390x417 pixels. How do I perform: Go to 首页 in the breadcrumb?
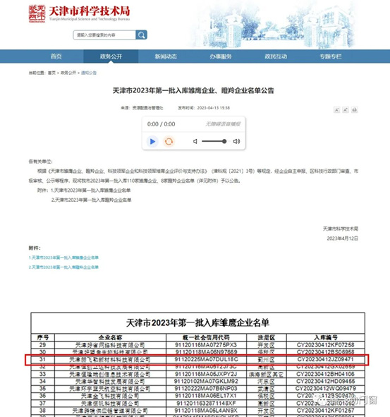click(x=52, y=73)
